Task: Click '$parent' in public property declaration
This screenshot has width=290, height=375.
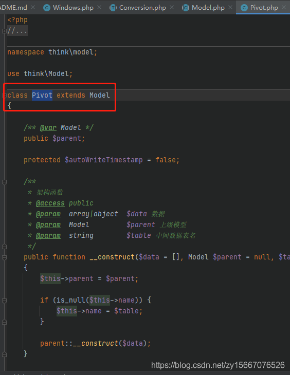Action: (67, 139)
